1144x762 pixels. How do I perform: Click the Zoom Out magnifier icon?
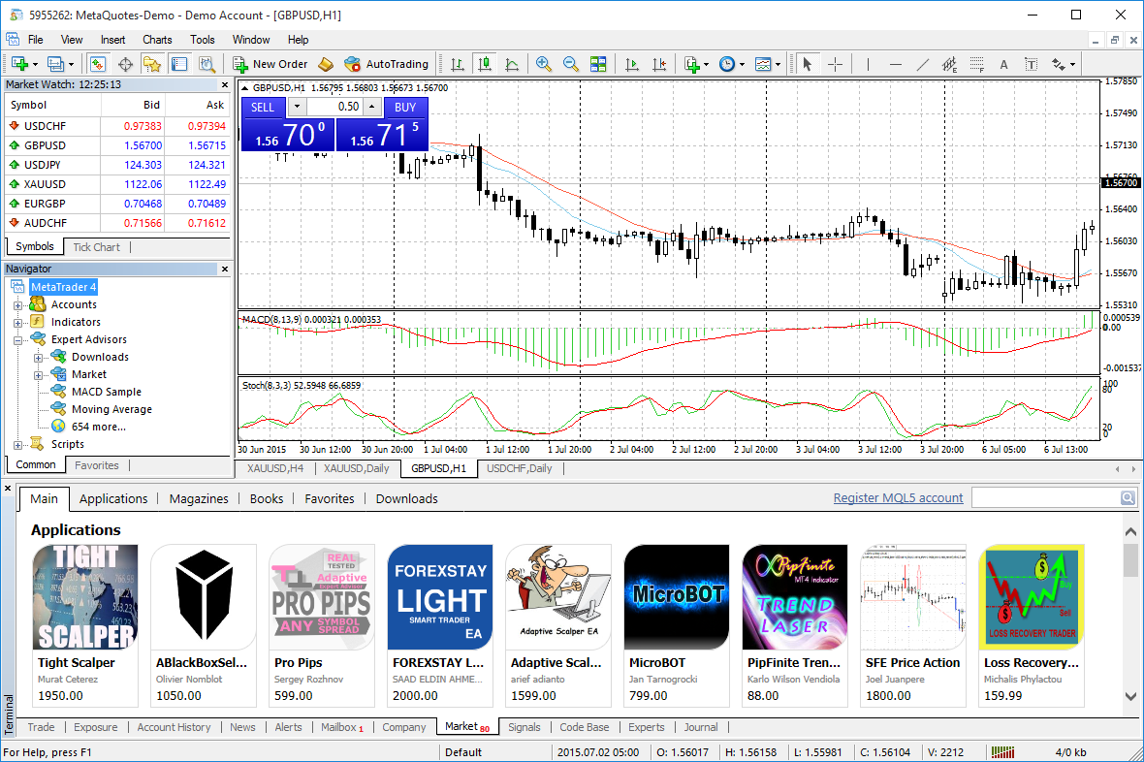(x=570, y=64)
